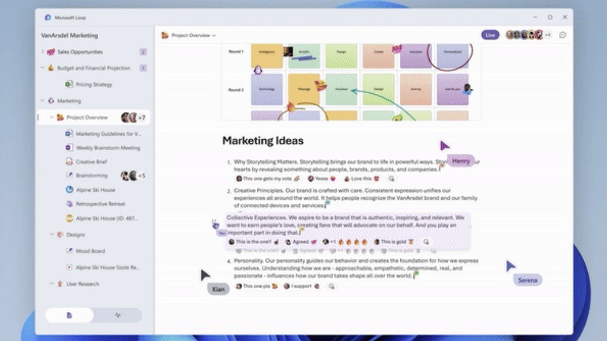The height and width of the screenshot is (341, 607).
Task: Select the purple Technology sticky note
Action: [x=267, y=90]
